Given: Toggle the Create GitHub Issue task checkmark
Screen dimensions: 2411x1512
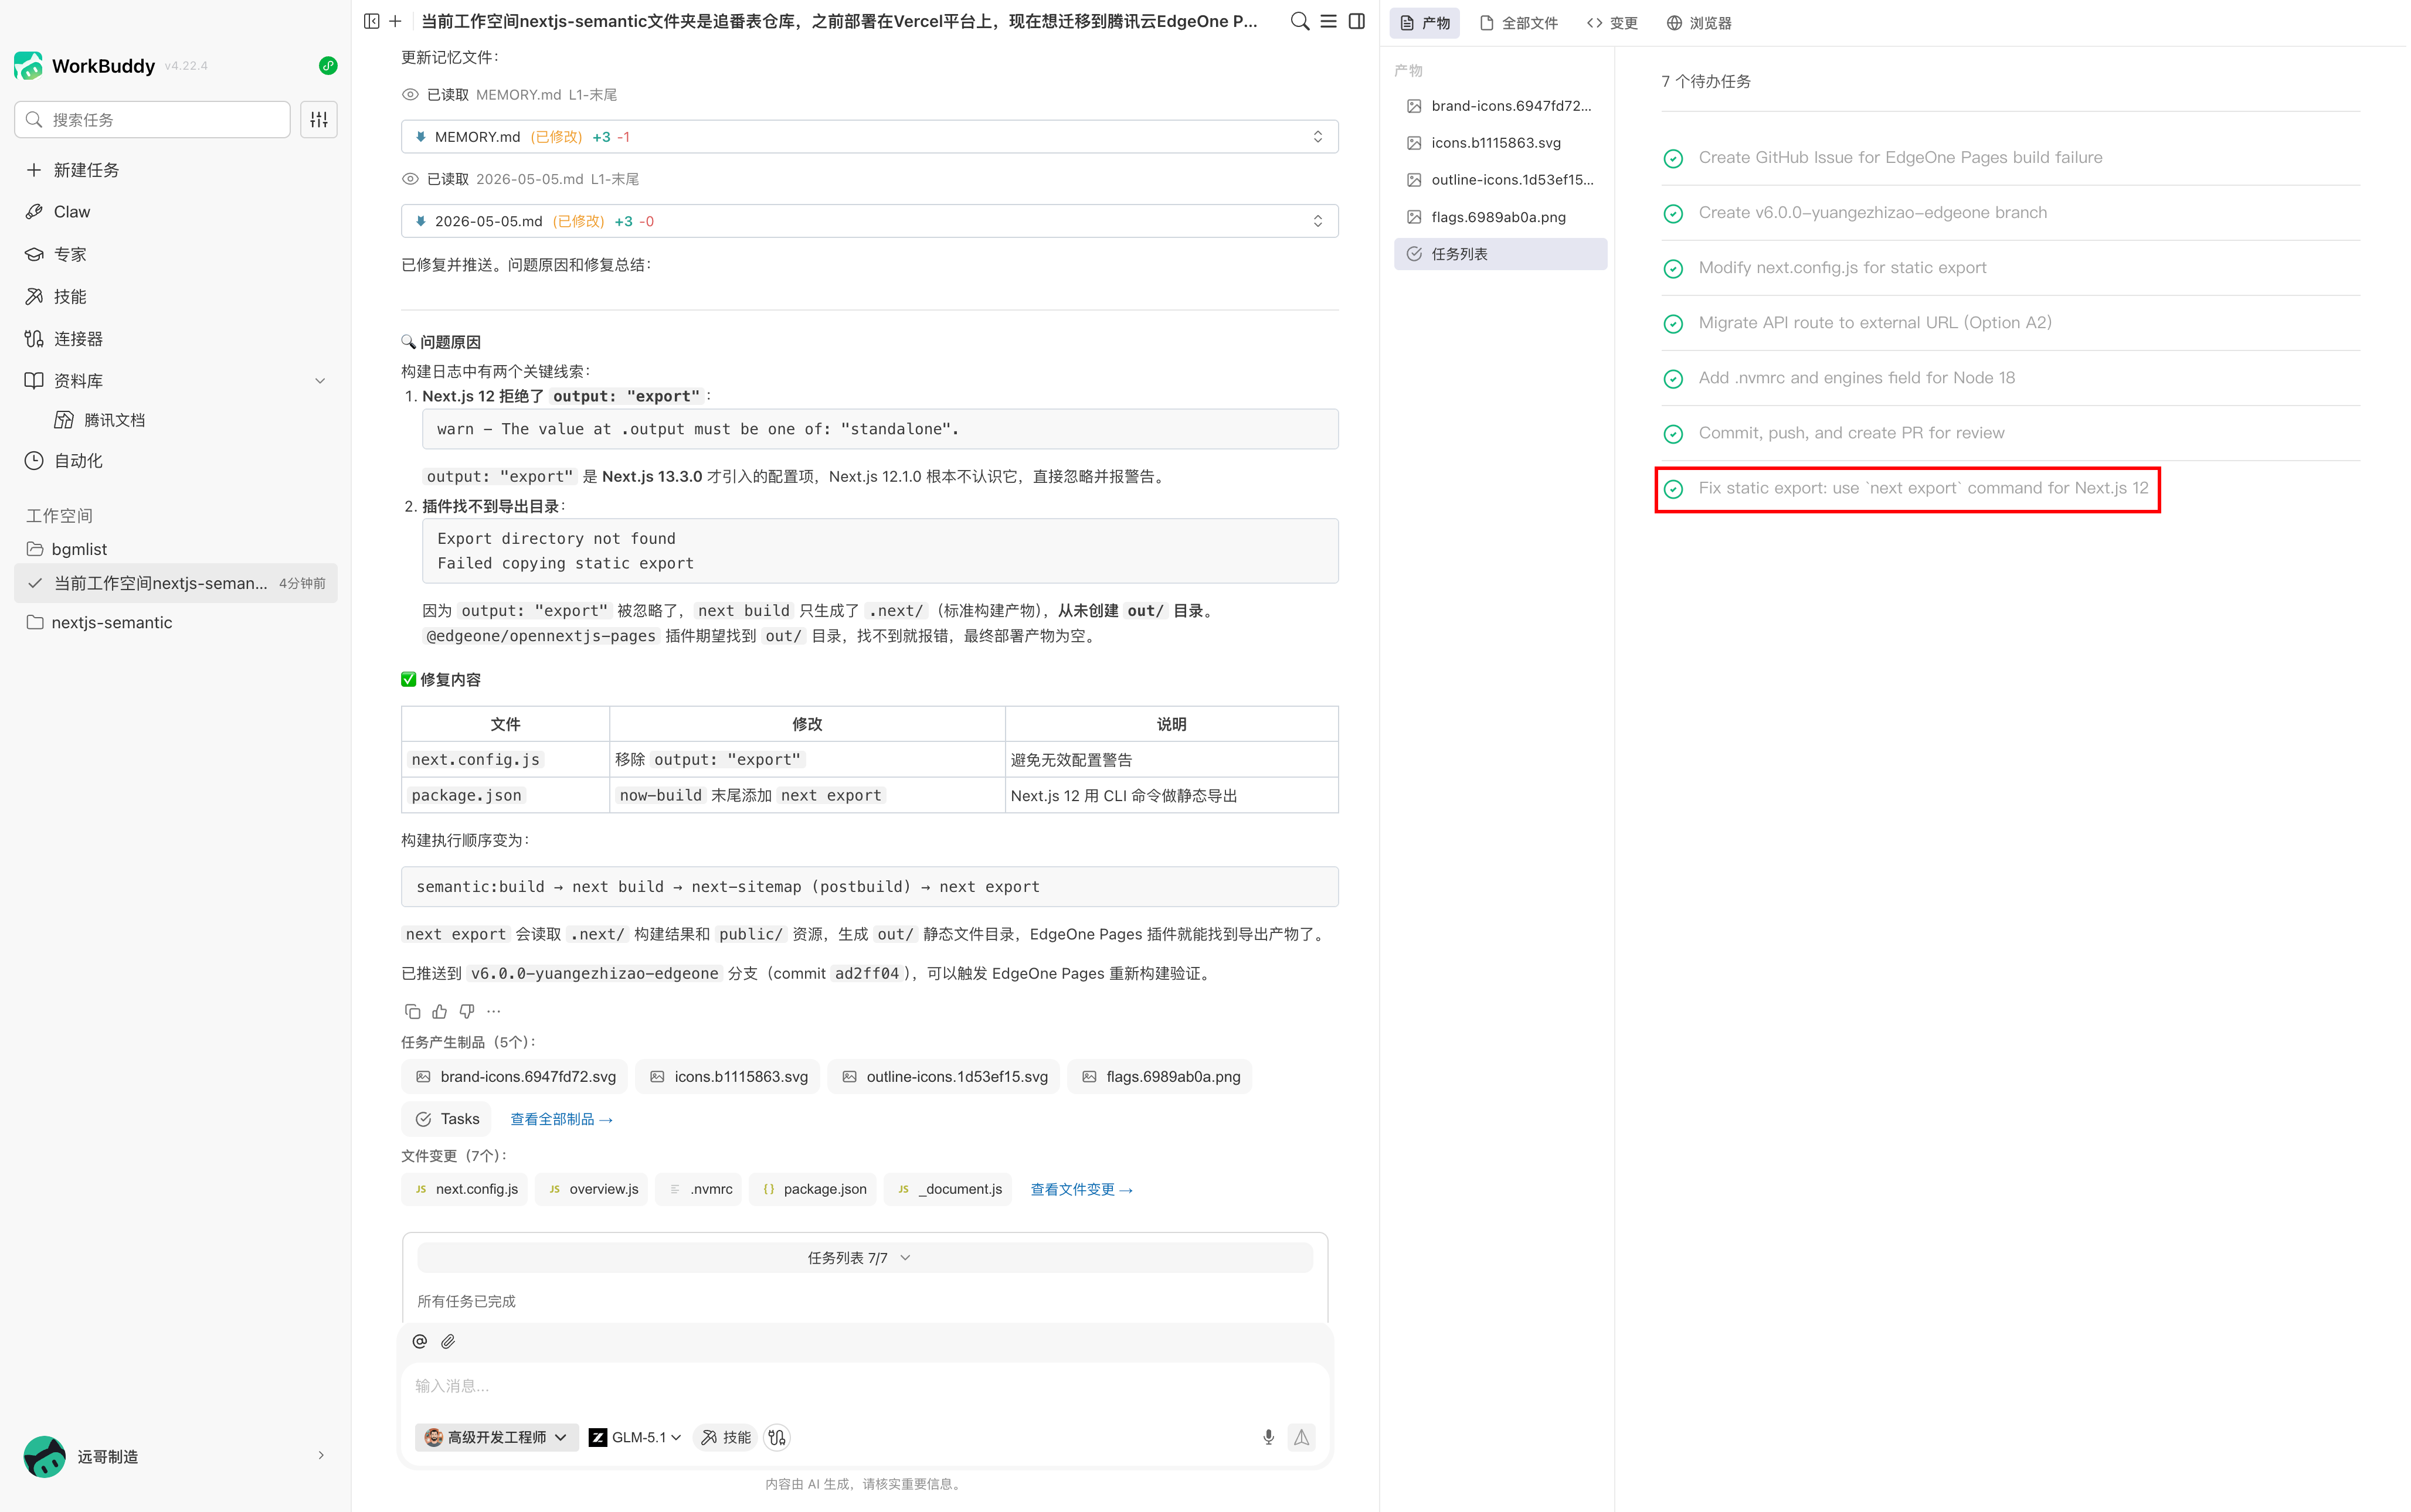Looking at the screenshot, I should 1673,158.
